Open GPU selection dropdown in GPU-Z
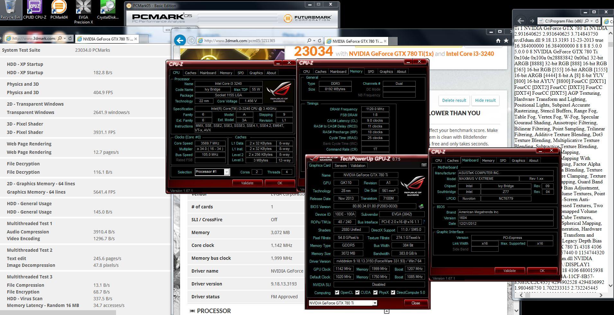The width and height of the screenshot is (614, 315). tap(375, 303)
